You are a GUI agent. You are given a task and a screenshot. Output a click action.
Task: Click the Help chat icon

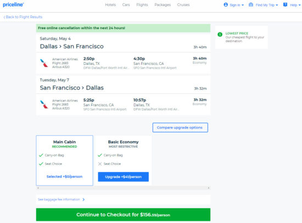click(285, 4)
